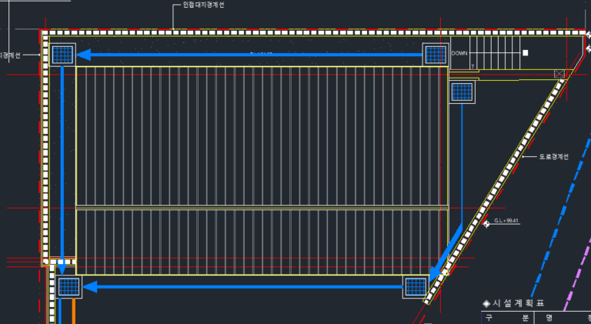Click the level marker beside G.L.+99.41

click(x=486, y=224)
